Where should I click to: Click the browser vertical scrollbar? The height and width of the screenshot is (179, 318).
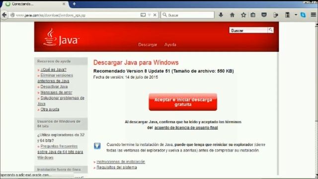pyautogui.click(x=316, y=99)
